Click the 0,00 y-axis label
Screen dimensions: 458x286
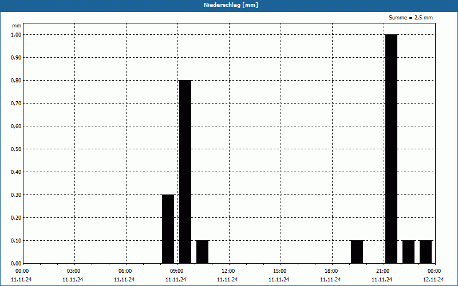[x=16, y=264]
